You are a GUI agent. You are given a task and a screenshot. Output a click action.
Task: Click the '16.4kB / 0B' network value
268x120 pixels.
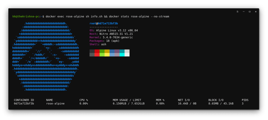click(187, 104)
